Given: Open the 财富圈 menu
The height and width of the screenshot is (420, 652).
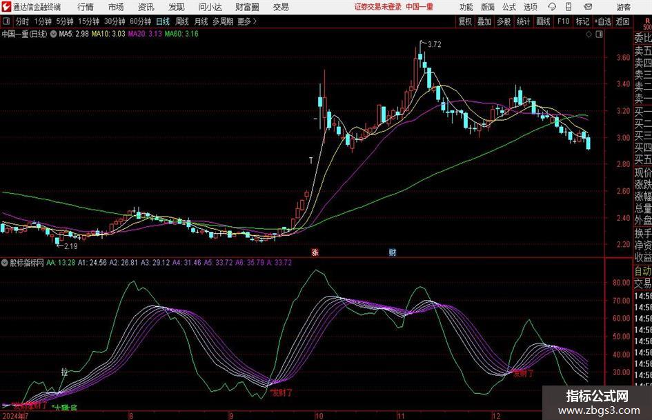Looking at the screenshot, I should coord(247,7).
